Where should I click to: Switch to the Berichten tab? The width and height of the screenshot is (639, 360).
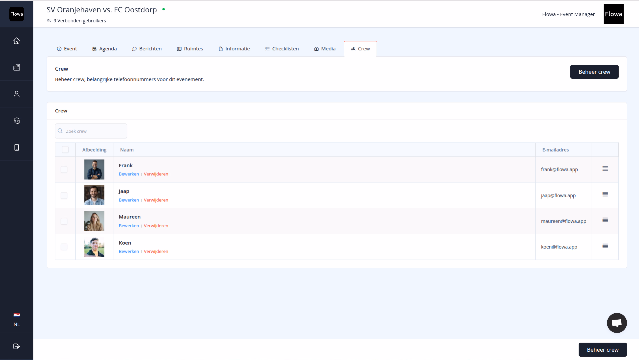point(147,49)
